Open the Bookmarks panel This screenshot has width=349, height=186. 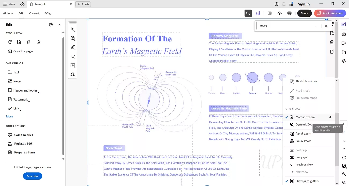(x=344, y=43)
